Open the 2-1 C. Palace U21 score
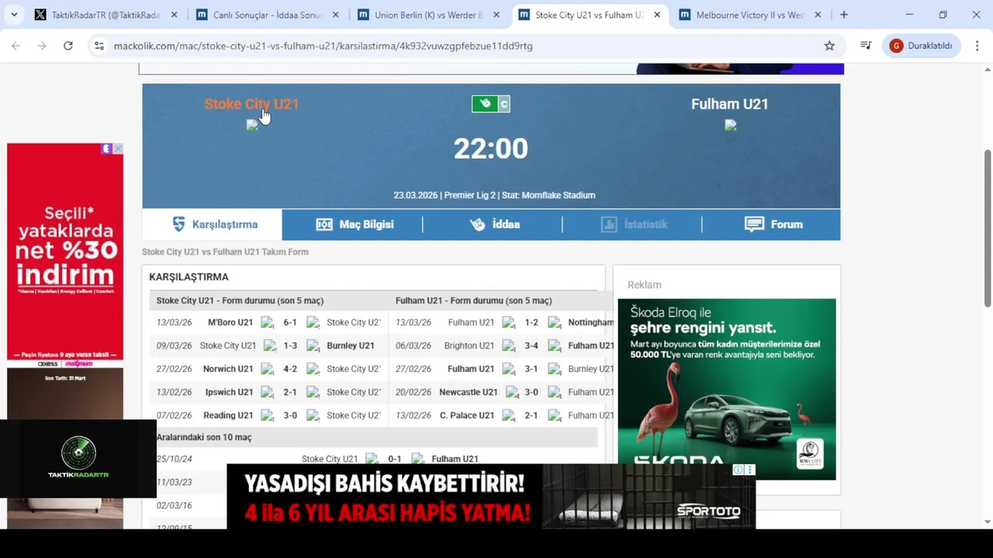 pyautogui.click(x=531, y=415)
